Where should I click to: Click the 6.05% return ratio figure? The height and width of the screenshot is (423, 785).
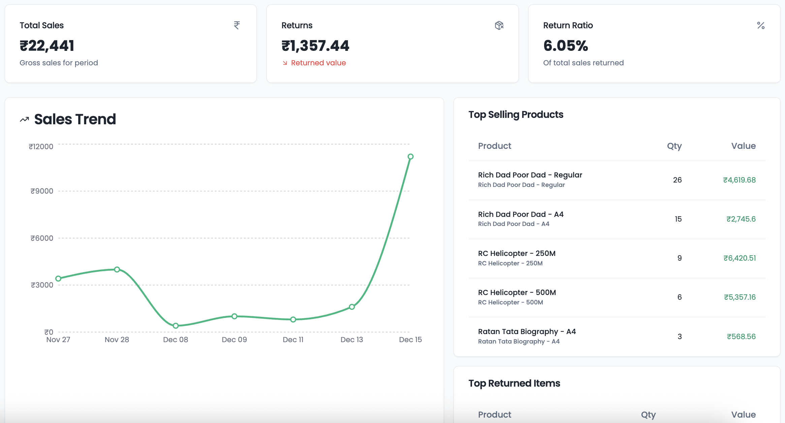pyautogui.click(x=566, y=46)
